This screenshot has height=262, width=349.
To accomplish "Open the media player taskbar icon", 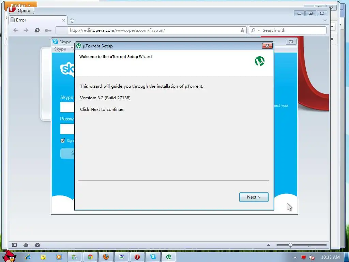I will (59, 257).
